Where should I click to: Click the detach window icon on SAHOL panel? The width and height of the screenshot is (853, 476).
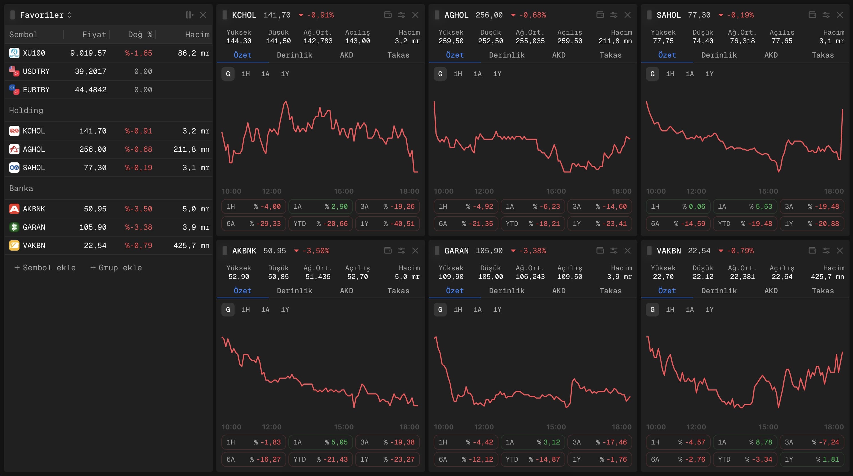click(813, 15)
